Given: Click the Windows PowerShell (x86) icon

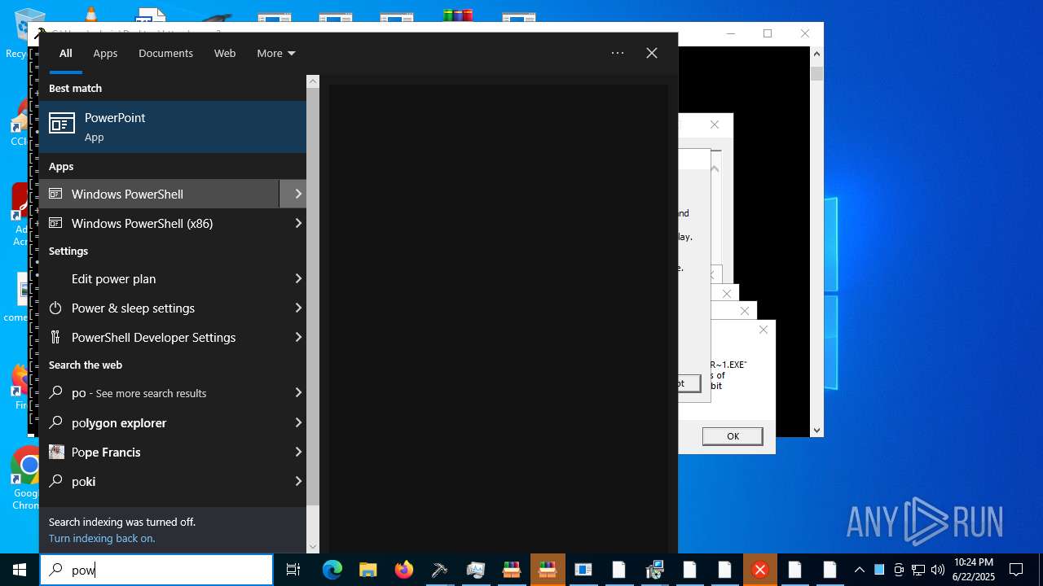Looking at the screenshot, I should click(x=55, y=223).
